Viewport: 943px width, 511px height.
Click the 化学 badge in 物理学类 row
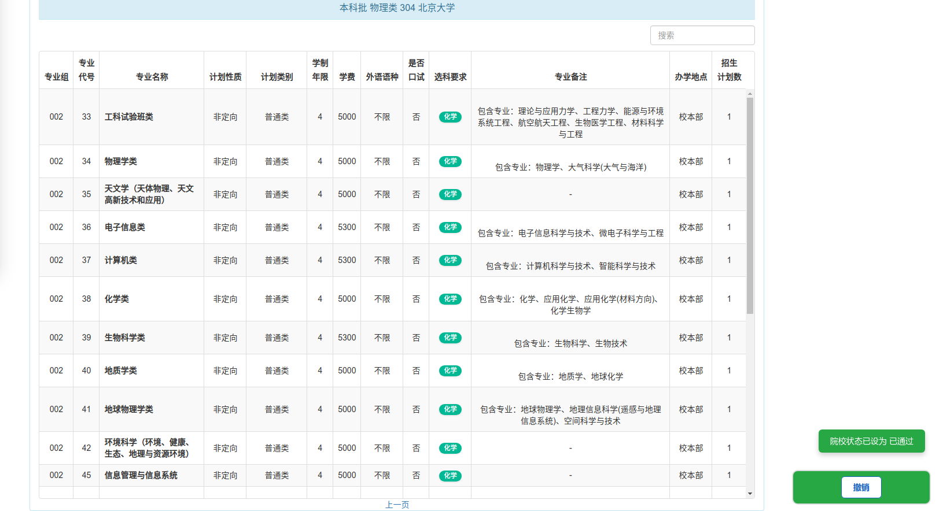pos(450,161)
